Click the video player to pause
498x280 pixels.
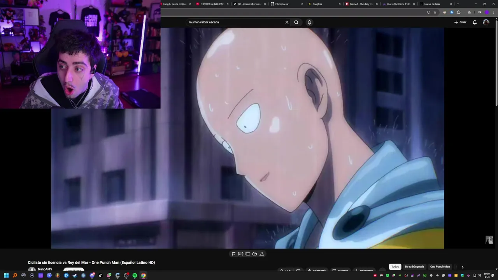click(x=247, y=138)
